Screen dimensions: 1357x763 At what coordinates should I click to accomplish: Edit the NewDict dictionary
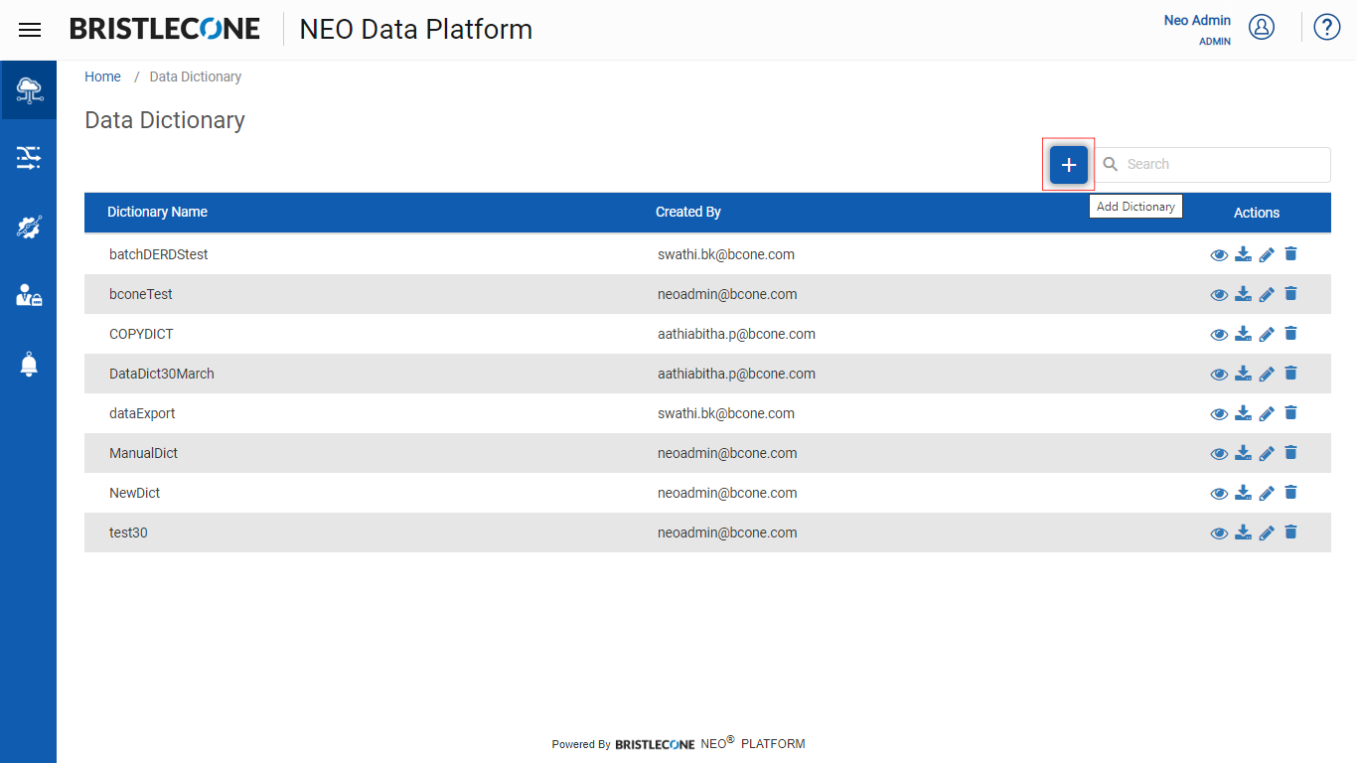[1267, 493]
